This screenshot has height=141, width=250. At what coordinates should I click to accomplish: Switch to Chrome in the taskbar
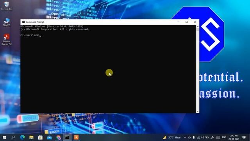[58, 137]
